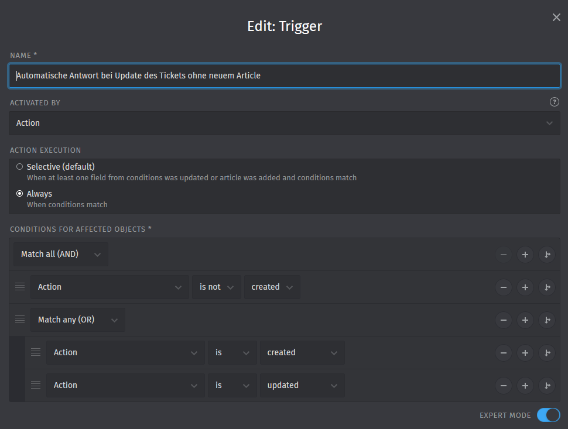Image resolution: width=568 pixels, height=429 pixels.
Task: Add a condition after 'Action is created'
Action: [525, 353]
